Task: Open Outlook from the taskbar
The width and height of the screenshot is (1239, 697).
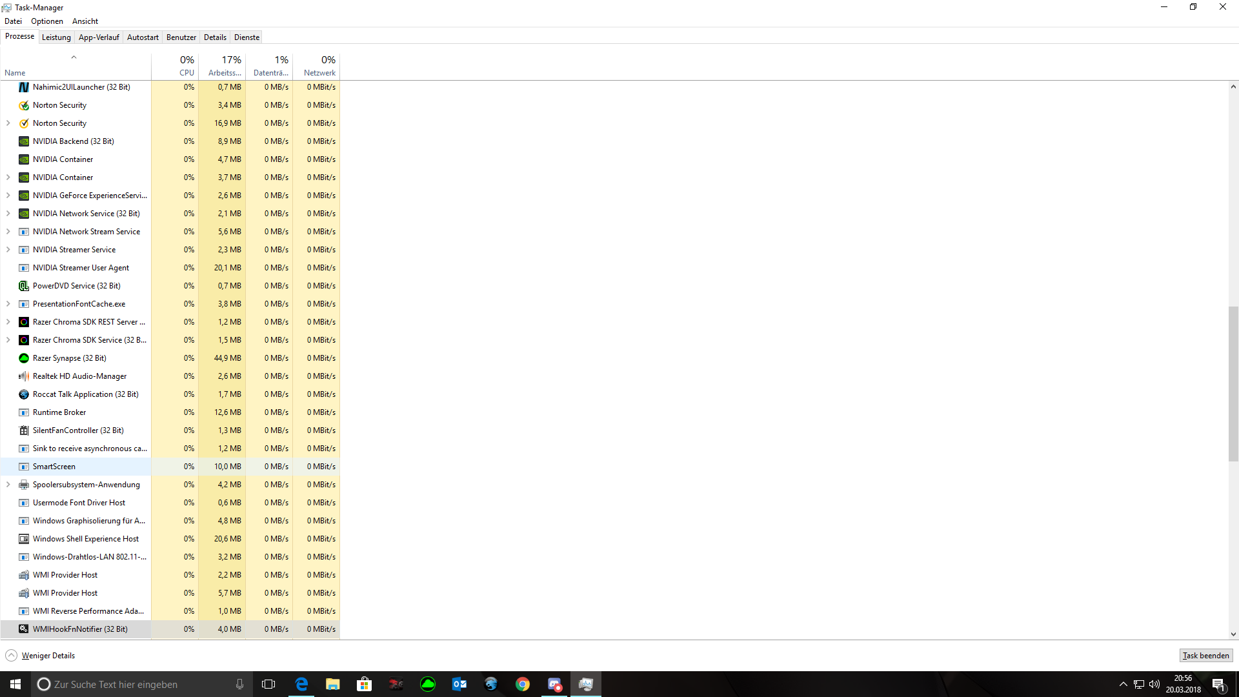Action: [459, 684]
